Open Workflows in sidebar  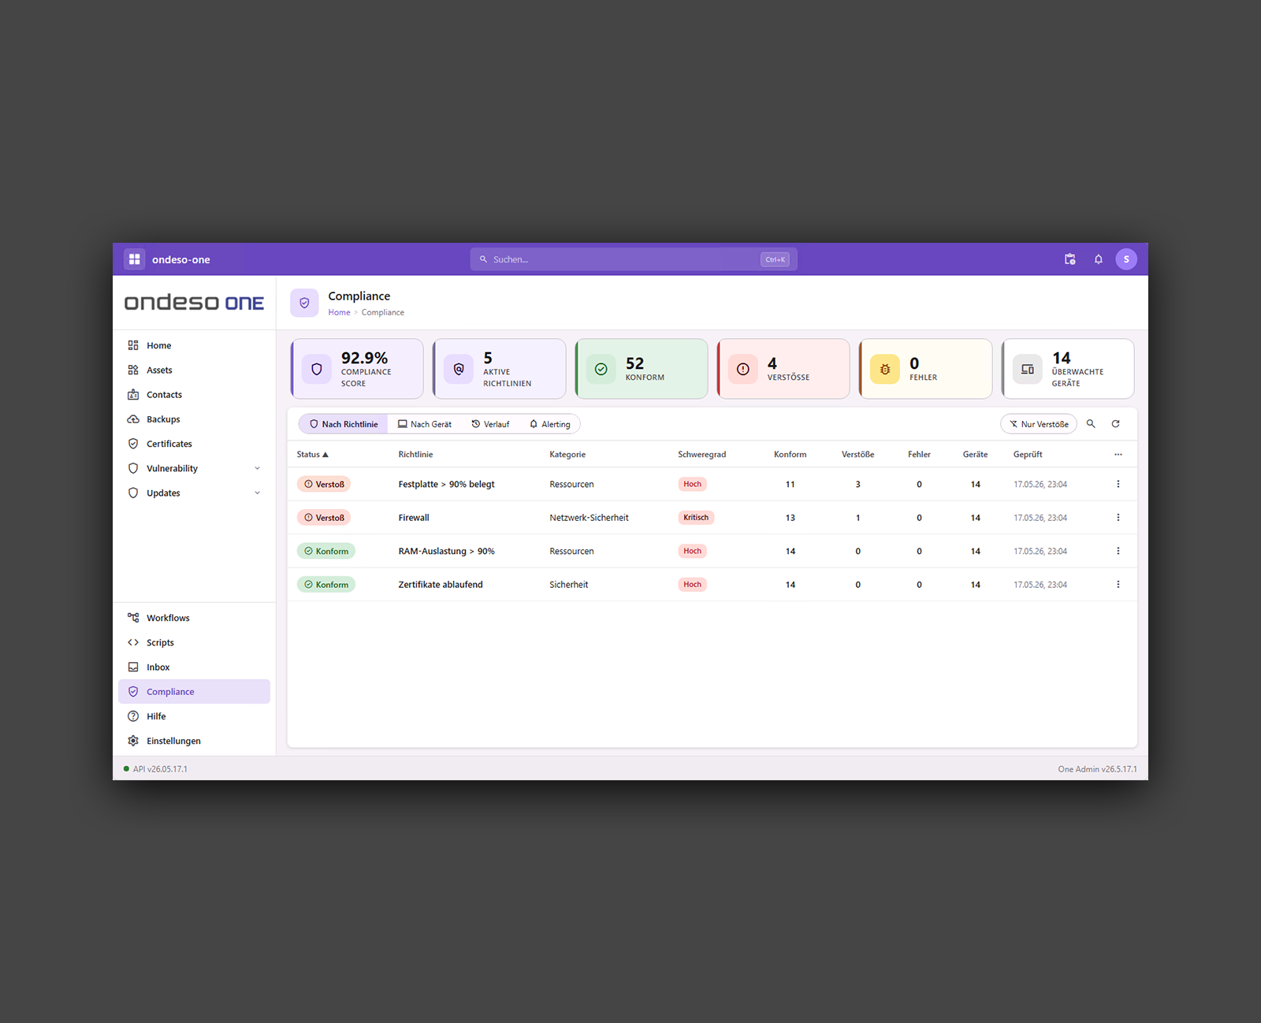[x=194, y=618]
